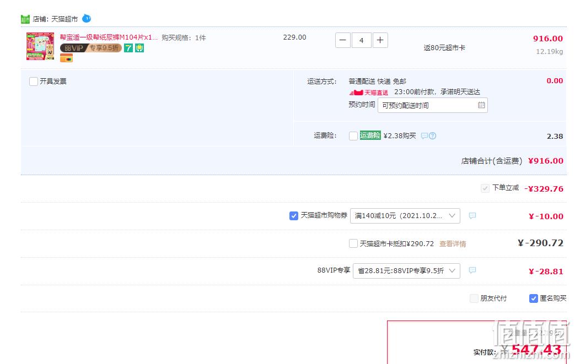Click the store total ¥916.00
The height and width of the screenshot is (364, 575).
(546, 161)
